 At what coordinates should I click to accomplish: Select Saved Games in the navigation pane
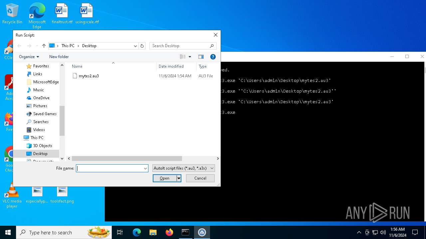pyautogui.click(x=45, y=114)
